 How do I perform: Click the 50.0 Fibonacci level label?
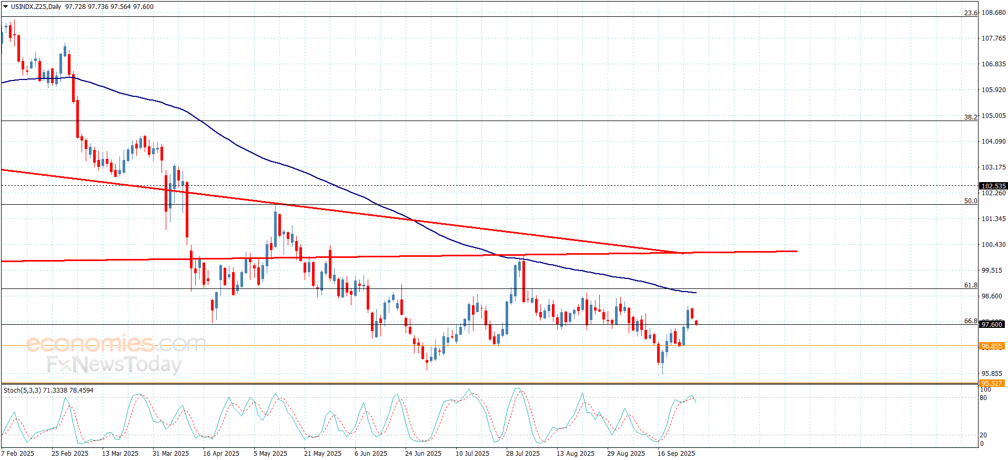(971, 201)
